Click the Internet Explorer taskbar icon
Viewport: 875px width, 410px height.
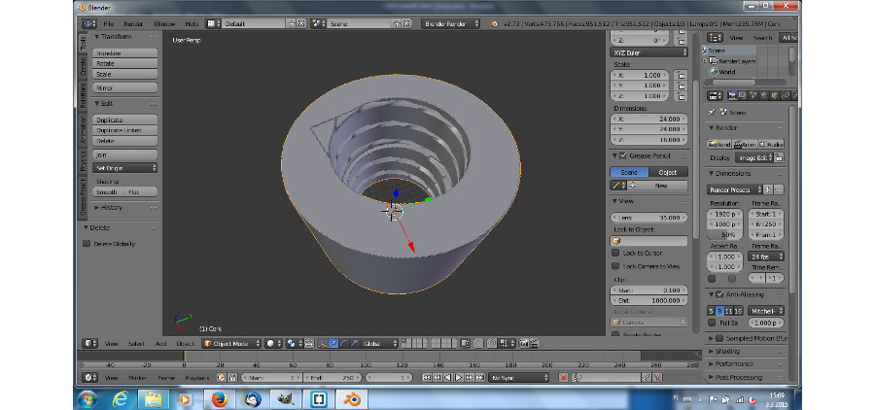click(121, 398)
